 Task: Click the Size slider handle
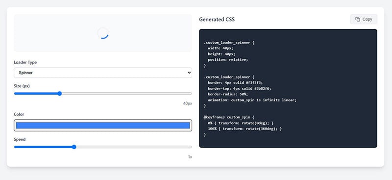pyautogui.click(x=59, y=94)
